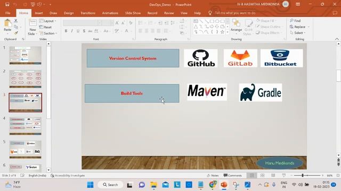341x191 pixels.
Task: Select the Right Arrow shape
Action: (212, 27)
